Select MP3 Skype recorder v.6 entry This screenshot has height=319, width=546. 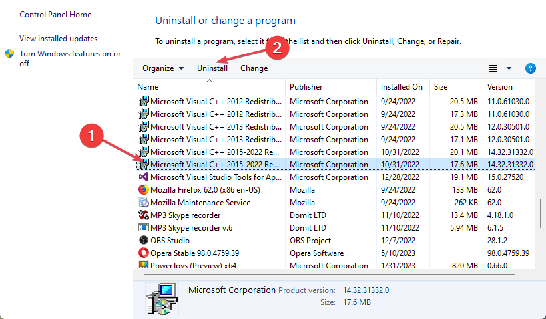coord(191,228)
